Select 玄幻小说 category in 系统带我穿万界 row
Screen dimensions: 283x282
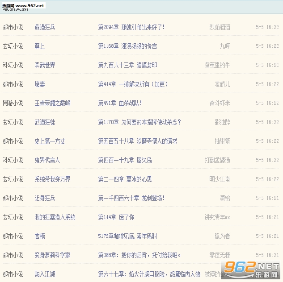pyautogui.click(x=13, y=179)
